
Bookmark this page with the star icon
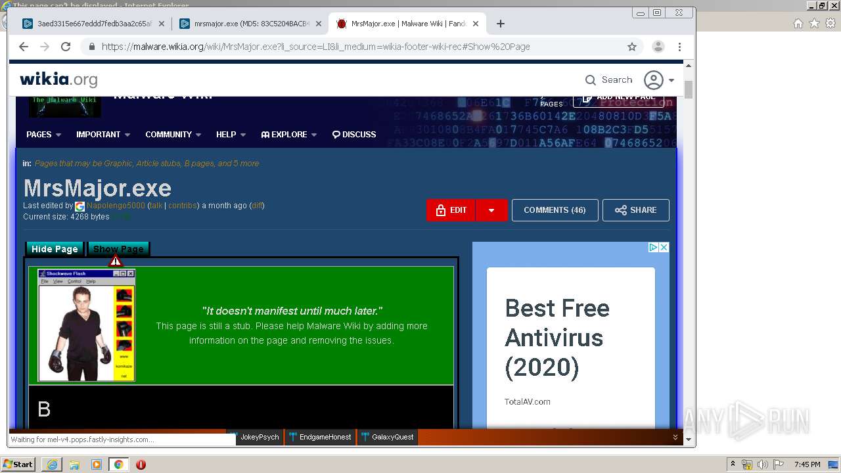(632, 47)
